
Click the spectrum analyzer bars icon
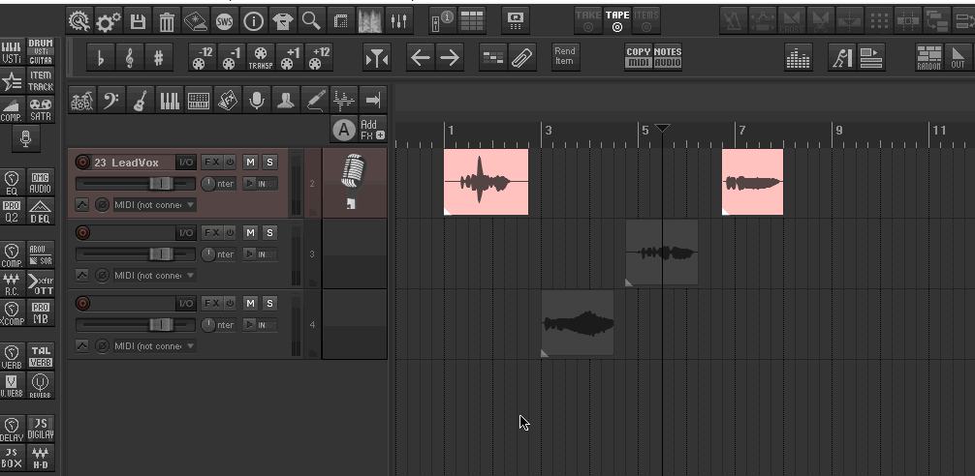tap(798, 58)
